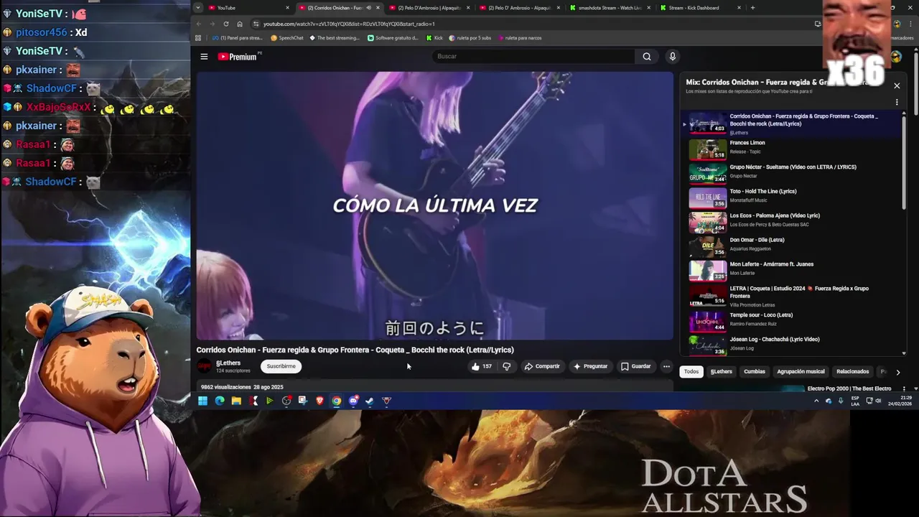Click the video player showing CÓMO LA ÚLTIMA VEZ

(435, 205)
